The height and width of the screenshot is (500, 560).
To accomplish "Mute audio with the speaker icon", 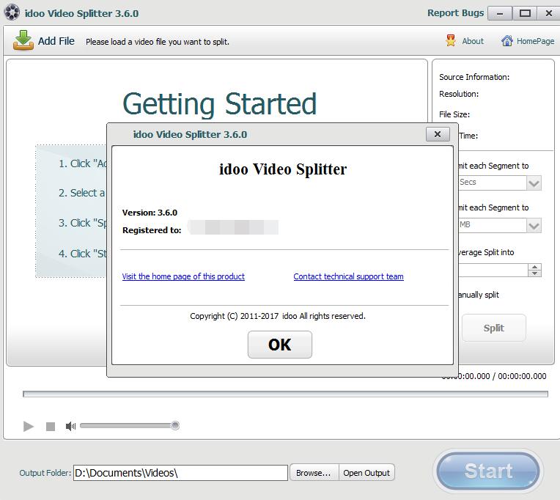I will tap(70, 426).
